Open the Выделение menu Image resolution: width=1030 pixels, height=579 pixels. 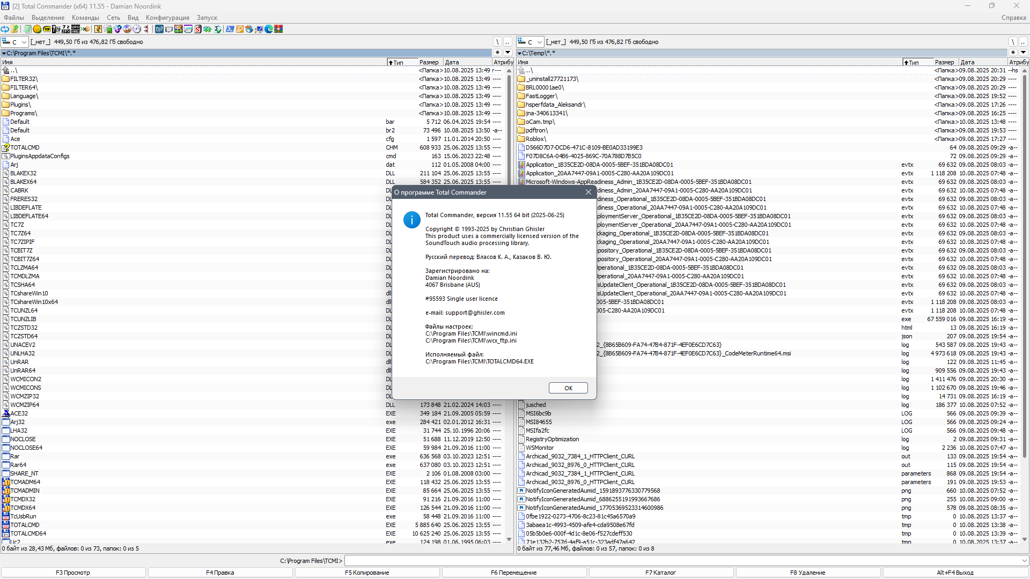coord(48,18)
